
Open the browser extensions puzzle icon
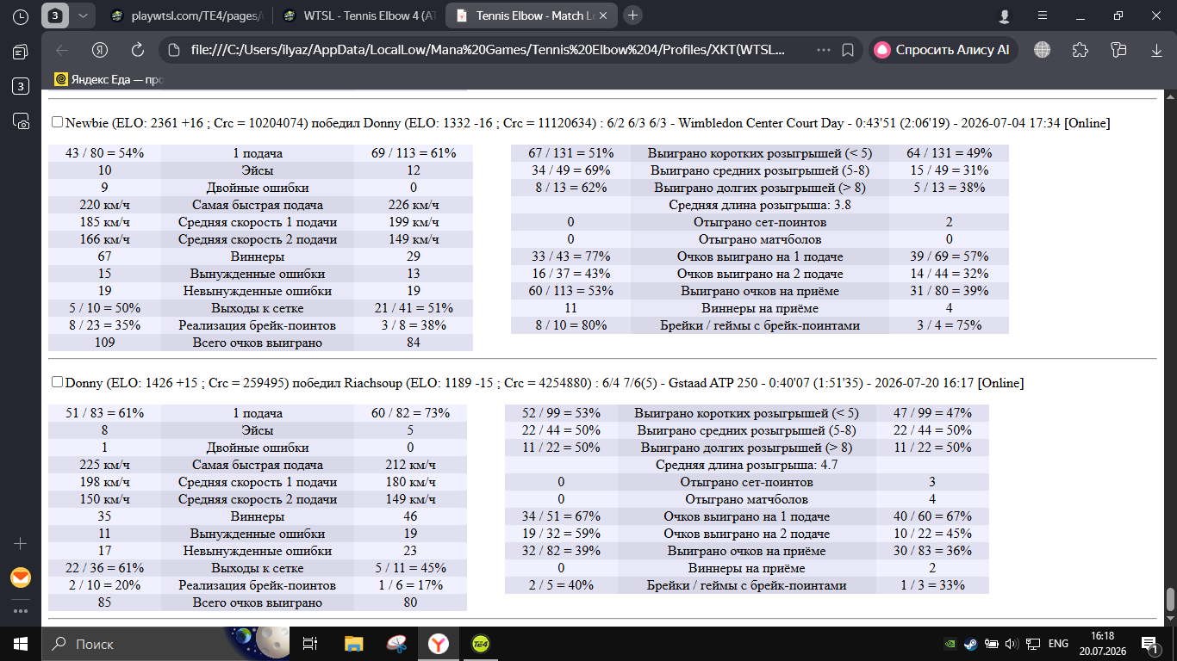(x=1080, y=49)
